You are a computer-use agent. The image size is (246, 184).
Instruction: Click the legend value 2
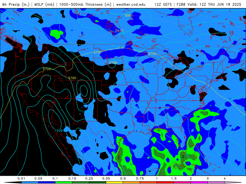pos(191,178)
